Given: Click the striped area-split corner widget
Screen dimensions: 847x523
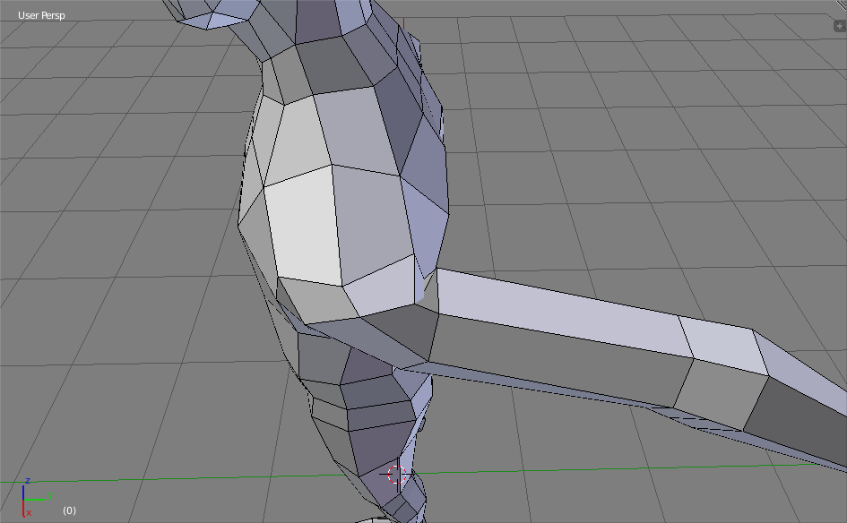Looking at the screenshot, I should [x=842, y=4].
